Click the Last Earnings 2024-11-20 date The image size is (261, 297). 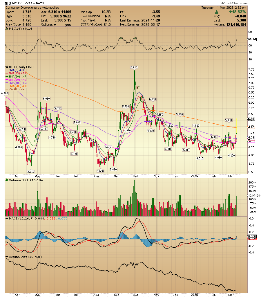[151, 20]
